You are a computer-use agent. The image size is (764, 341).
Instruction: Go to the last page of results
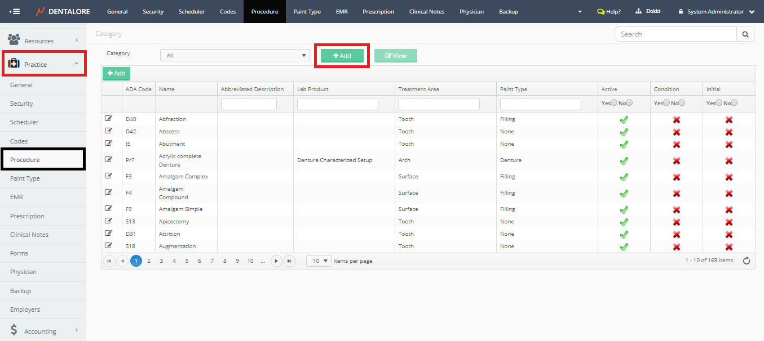[x=289, y=261]
